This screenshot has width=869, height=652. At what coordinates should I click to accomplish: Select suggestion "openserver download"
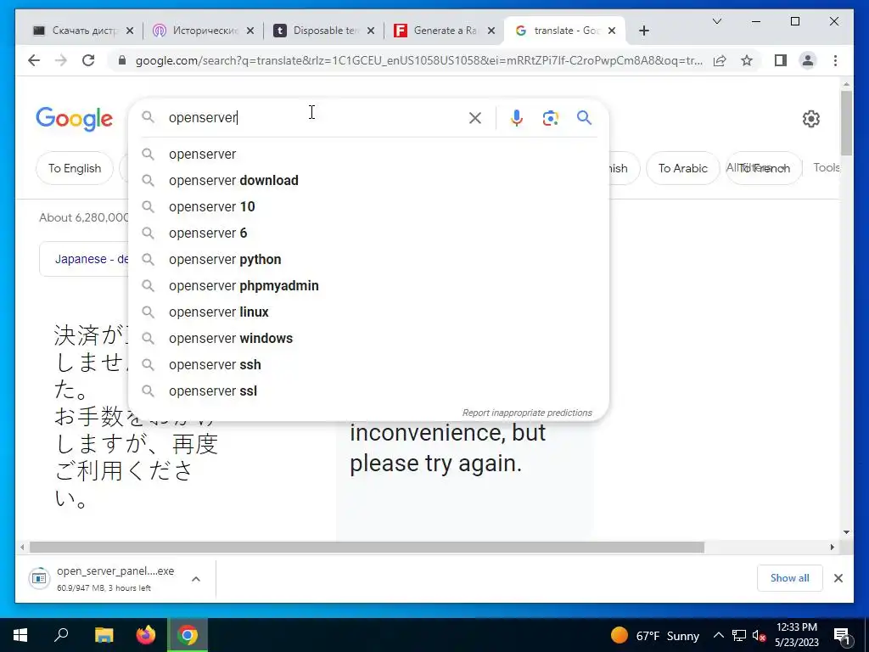[x=368, y=180]
